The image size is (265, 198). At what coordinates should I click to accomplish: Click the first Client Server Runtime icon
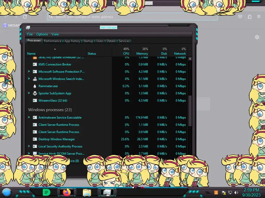click(35, 125)
